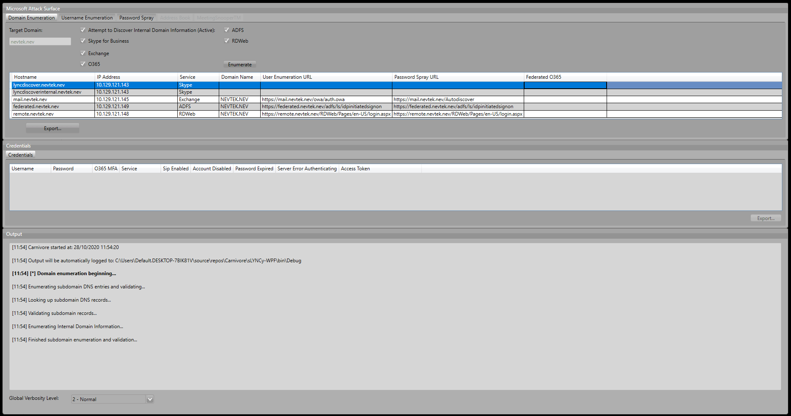Select the federated.nevtek.nev hostname row
This screenshot has width=791, height=416.
(36, 106)
